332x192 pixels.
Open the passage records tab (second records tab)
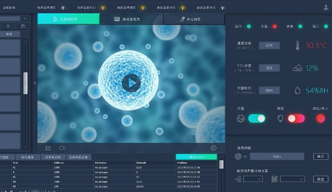click(x=28, y=157)
